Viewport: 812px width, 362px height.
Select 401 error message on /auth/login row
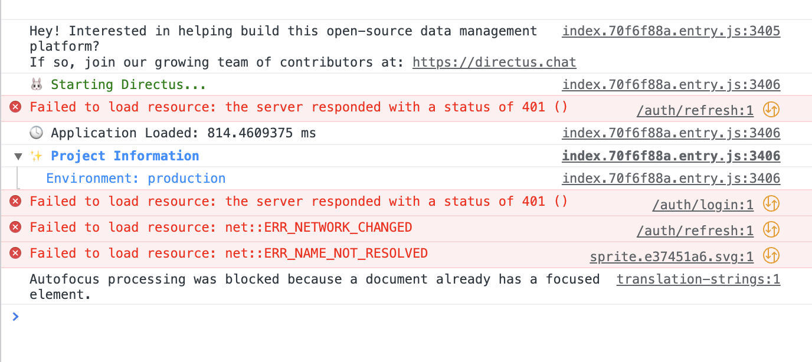tap(299, 202)
